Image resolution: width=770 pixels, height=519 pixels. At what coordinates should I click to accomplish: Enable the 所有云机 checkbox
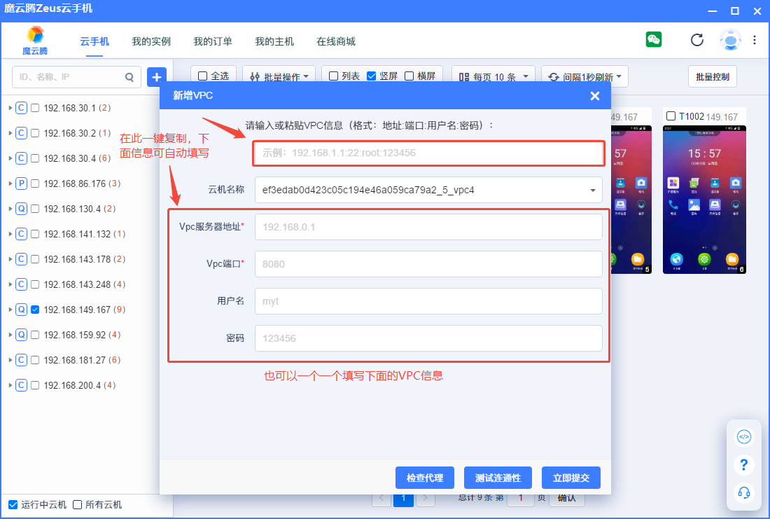click(78, 504)
